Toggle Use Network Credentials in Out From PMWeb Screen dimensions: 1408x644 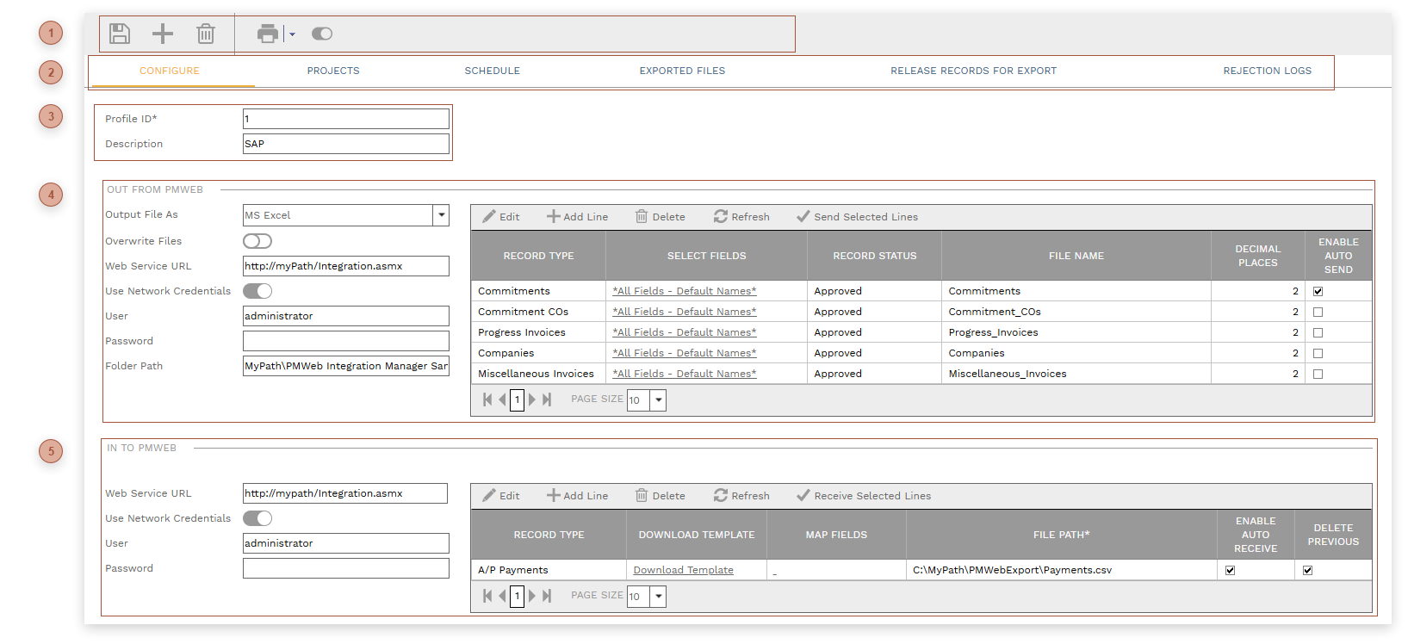click(257, 291)
